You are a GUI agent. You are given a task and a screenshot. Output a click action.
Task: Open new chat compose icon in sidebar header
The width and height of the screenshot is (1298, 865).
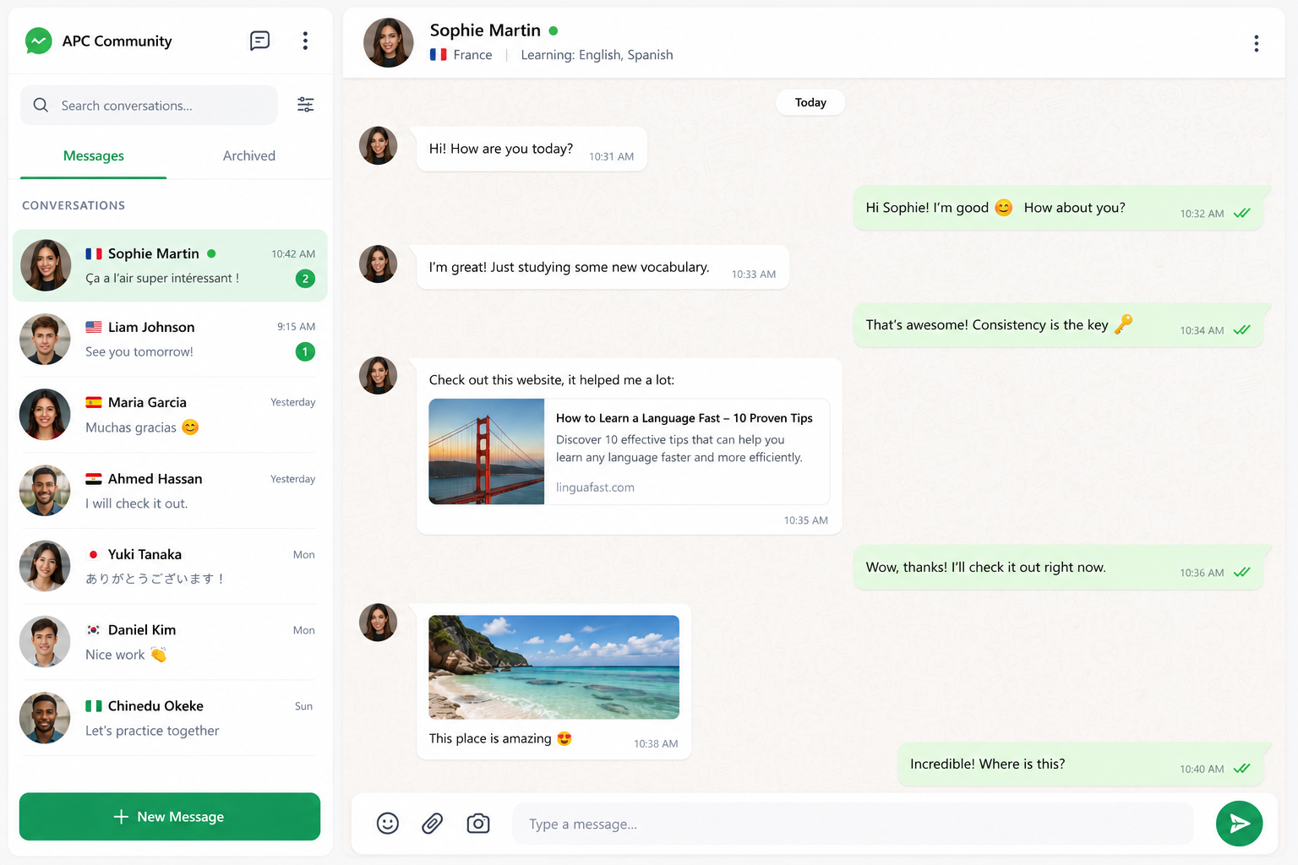point(259,41)
